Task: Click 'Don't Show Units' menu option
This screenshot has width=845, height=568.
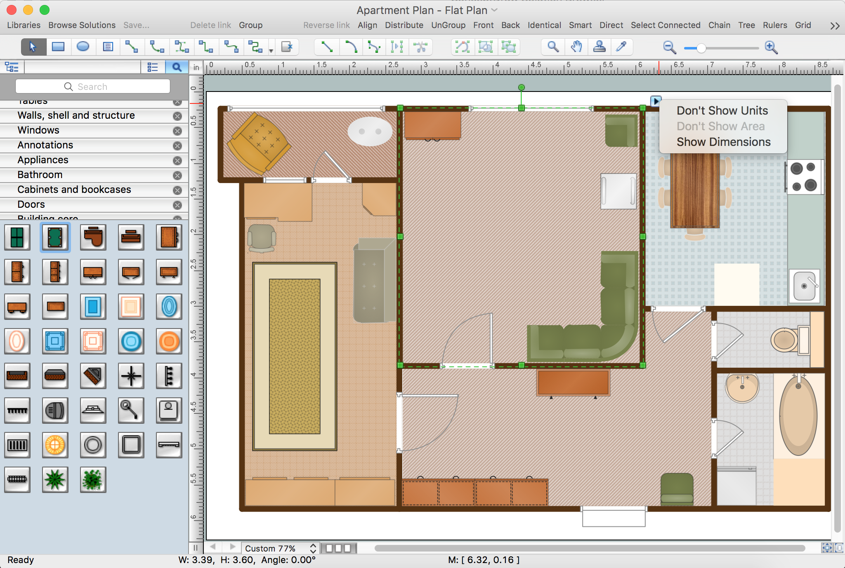Action: pyautogui.click(x=723, y=110)
